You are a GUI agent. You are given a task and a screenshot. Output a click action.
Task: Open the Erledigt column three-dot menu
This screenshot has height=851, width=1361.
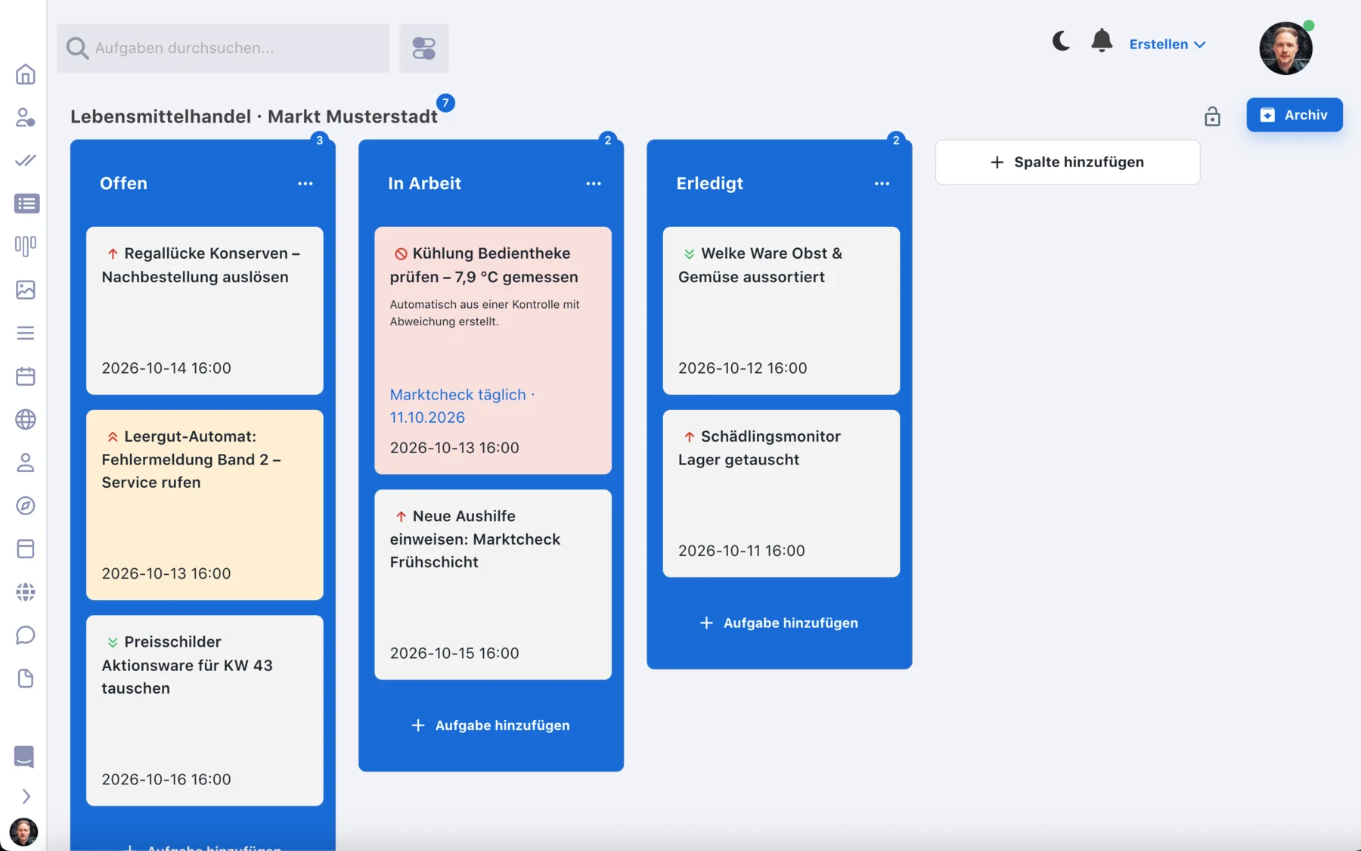[882, 184]
